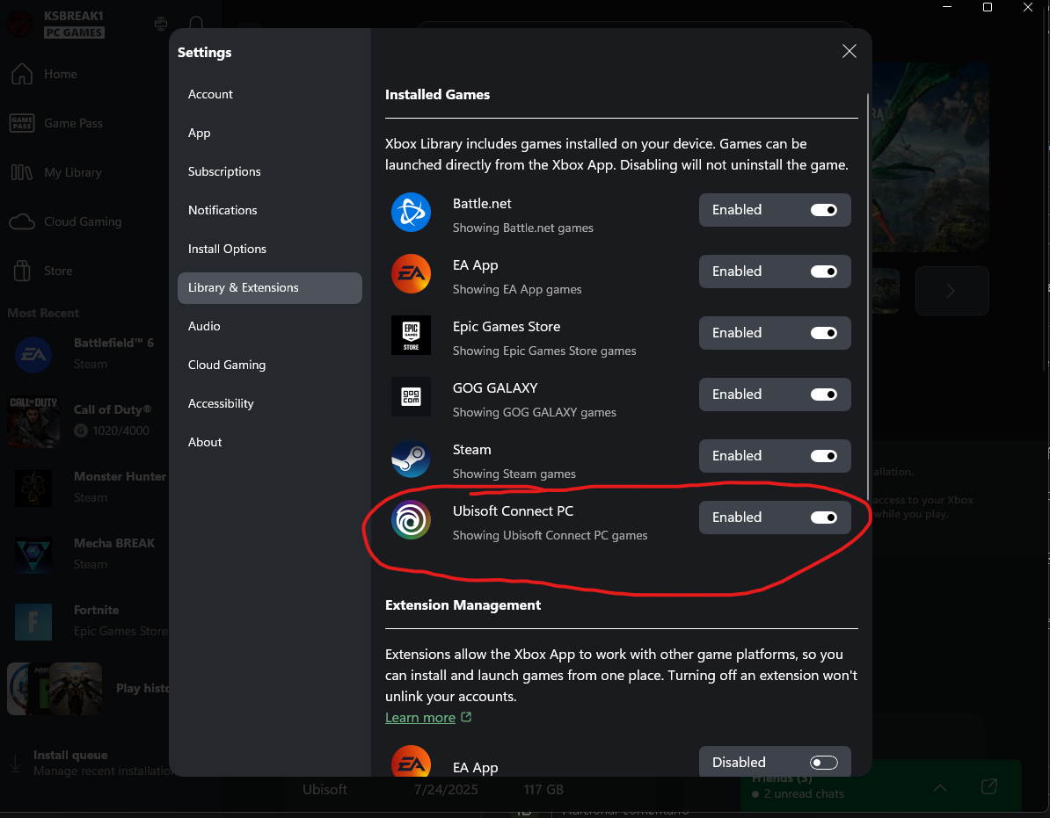Click the EA App icon under Extension Management
Screen dimensions: 1050x818
pyautogui.click(x=411, y=762)
